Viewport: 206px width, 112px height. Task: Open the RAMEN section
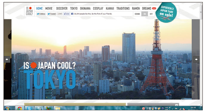pyautogui.click(x=136, y=9)
